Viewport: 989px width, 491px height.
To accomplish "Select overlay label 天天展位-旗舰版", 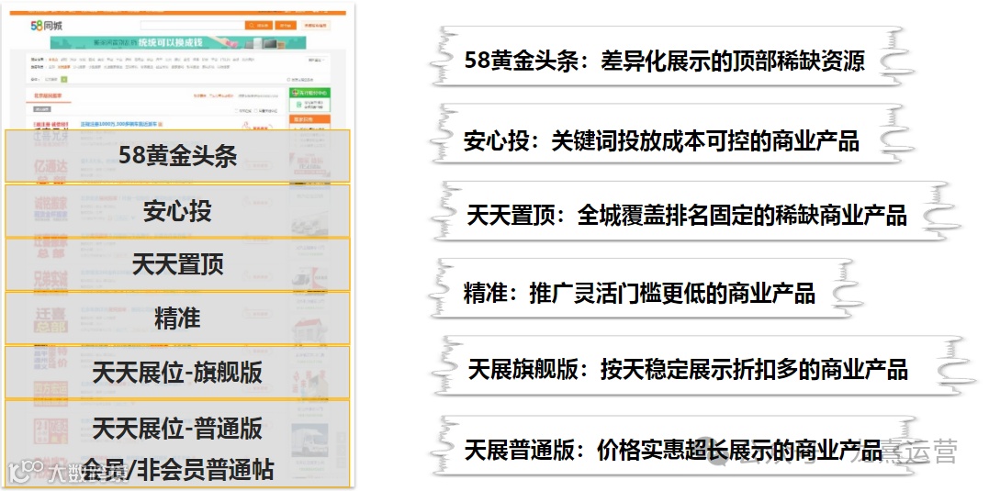I will pos(177,373).
